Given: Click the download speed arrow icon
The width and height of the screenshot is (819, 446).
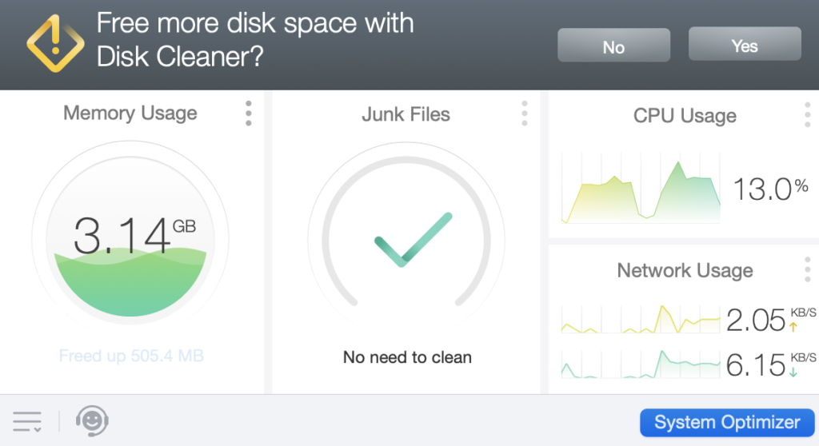Looking at the screenshot, I should click(x=793, y=372).
